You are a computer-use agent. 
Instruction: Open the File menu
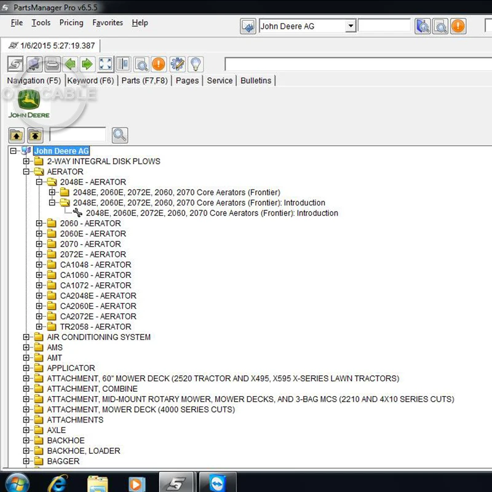click(x=17, y=23)
